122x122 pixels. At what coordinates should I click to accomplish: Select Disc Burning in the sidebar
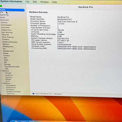(7, 32)
